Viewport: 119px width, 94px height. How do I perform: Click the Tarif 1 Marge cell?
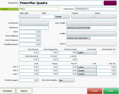[48, 67]
